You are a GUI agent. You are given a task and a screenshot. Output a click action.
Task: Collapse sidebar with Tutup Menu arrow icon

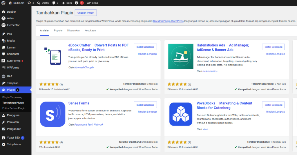click(3, 144)
